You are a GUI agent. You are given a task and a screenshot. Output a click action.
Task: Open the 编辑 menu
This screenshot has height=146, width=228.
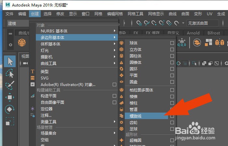pos(22,14)
